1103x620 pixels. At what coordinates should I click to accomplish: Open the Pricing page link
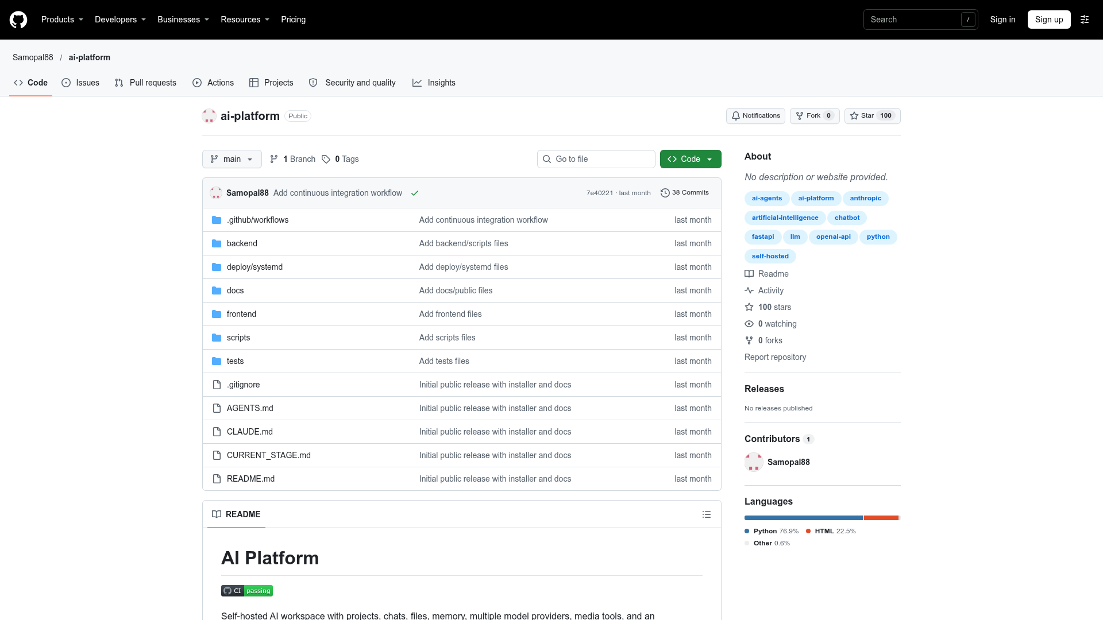[293, 20]
